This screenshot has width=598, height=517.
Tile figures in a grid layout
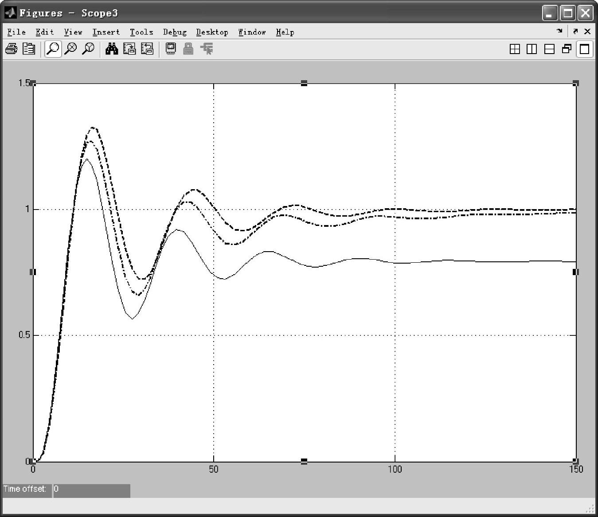tap(515, 49)
